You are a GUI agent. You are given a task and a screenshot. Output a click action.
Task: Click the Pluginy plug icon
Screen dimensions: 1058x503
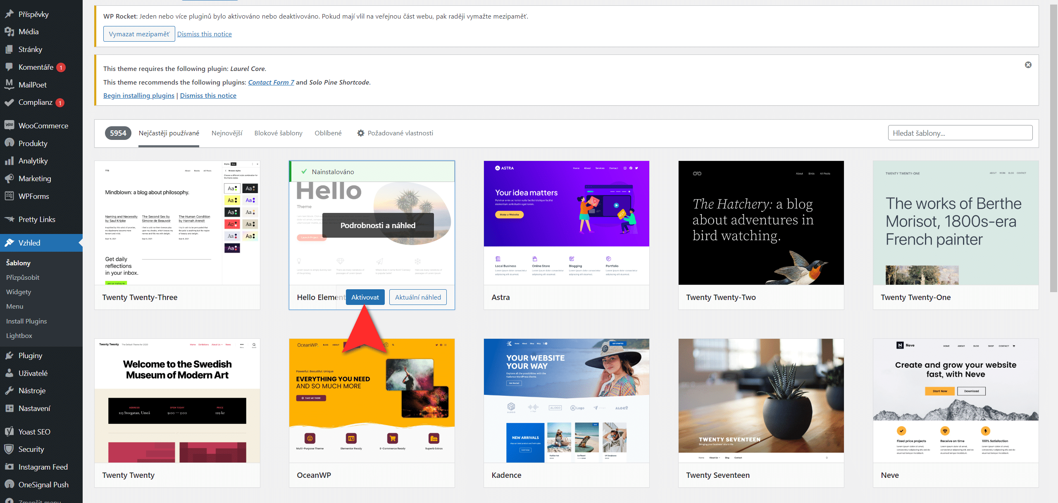[9, 355]
